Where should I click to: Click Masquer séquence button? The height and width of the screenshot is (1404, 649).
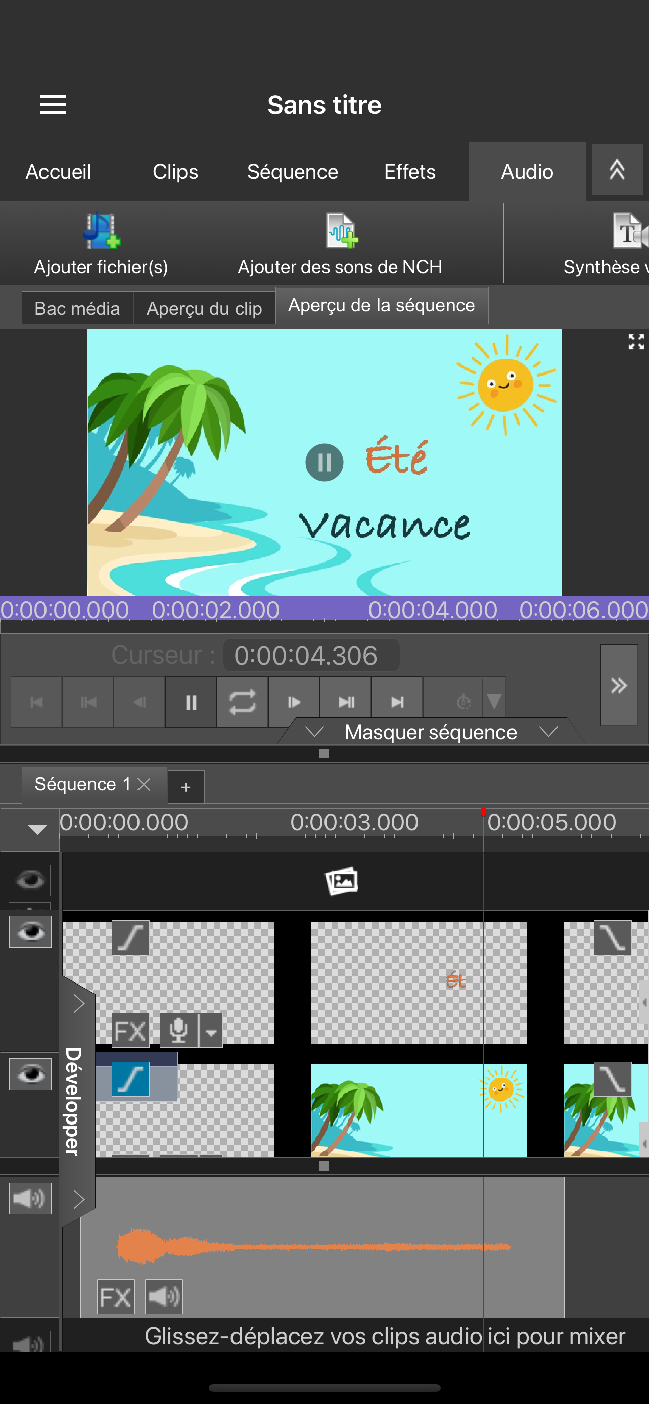click(431, 732)
